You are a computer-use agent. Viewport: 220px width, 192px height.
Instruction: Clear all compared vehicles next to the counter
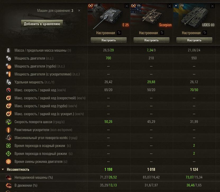tap(79, 11)
